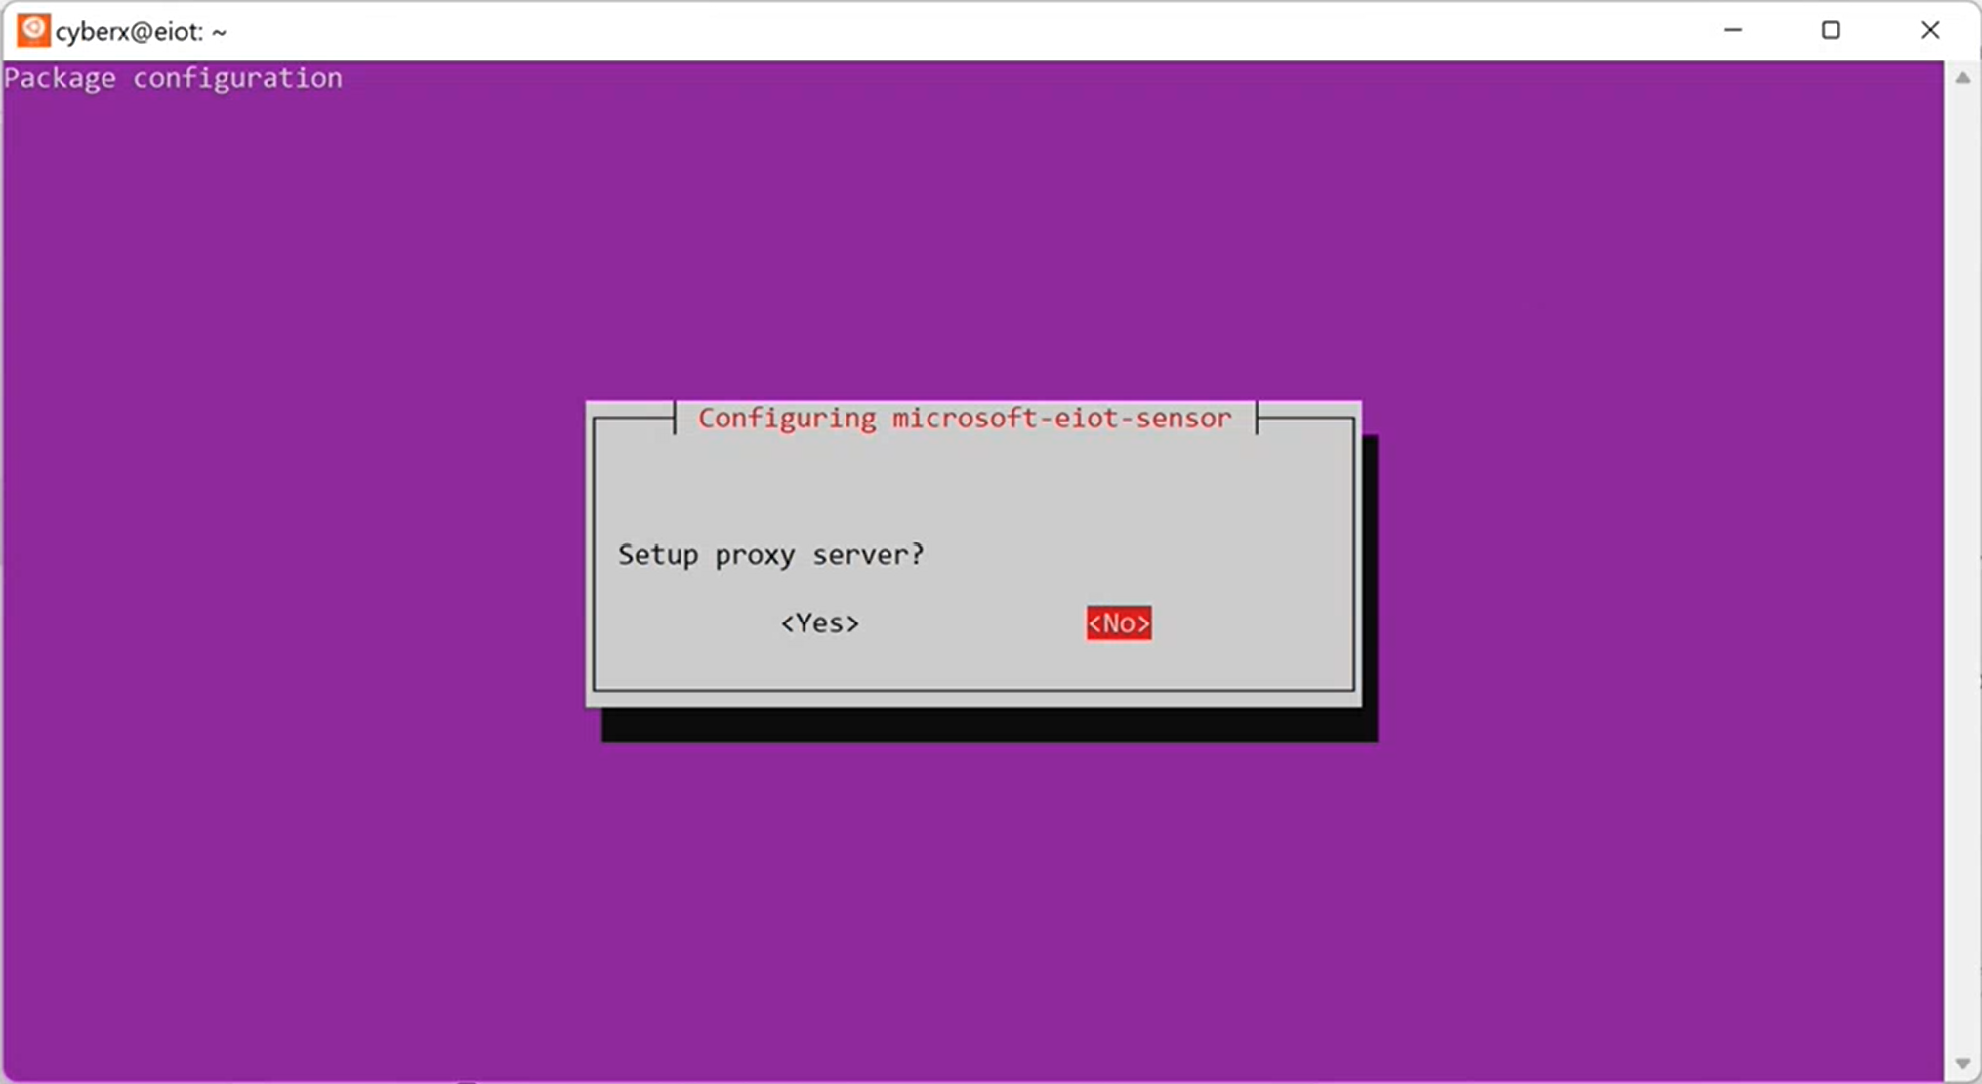1982x1084 pixels.
Task: Maximize the terminal window
Action: point(1833,29)
